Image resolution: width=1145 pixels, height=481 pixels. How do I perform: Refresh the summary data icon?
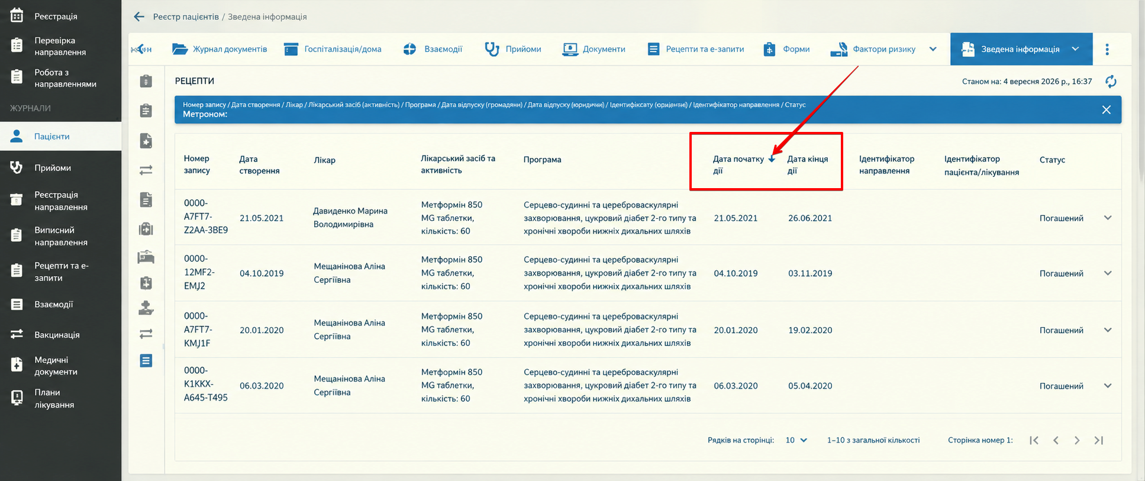coord(1111,82)
